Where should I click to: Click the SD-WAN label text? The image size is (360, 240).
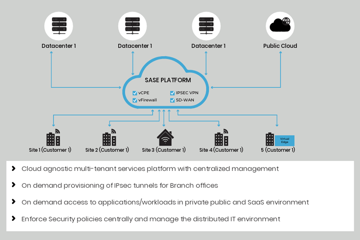[185, 100]
